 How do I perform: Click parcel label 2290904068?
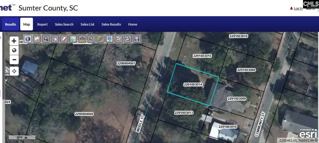click(x=84, y=114)
